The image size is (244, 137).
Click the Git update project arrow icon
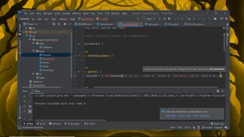[194, 19]
